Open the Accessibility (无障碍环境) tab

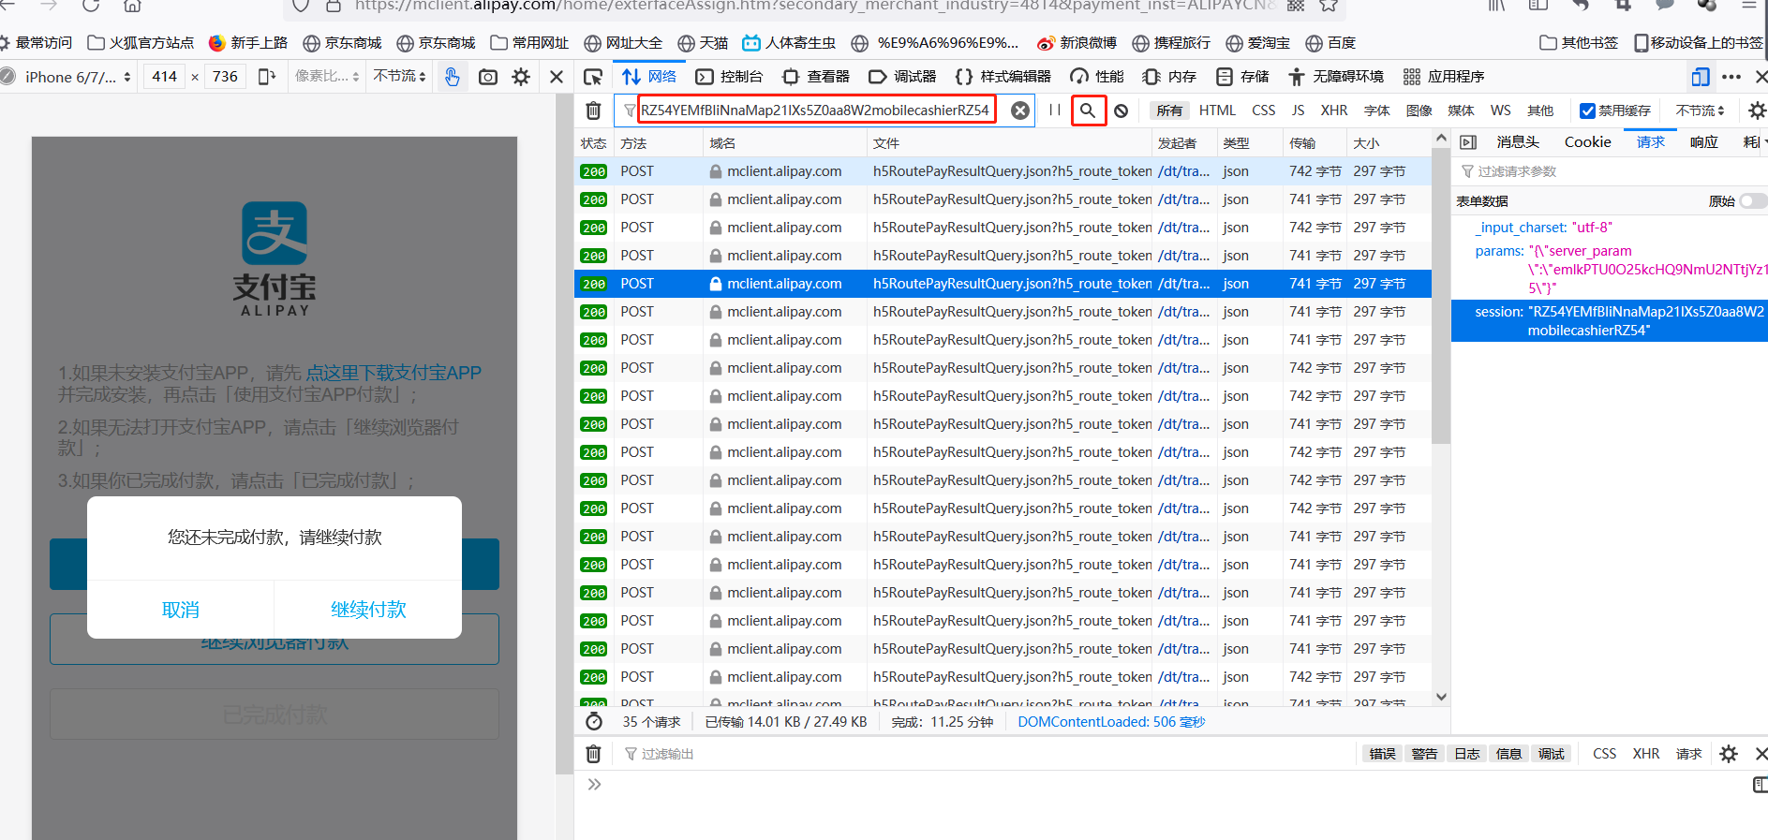(x=1336, y=77)
